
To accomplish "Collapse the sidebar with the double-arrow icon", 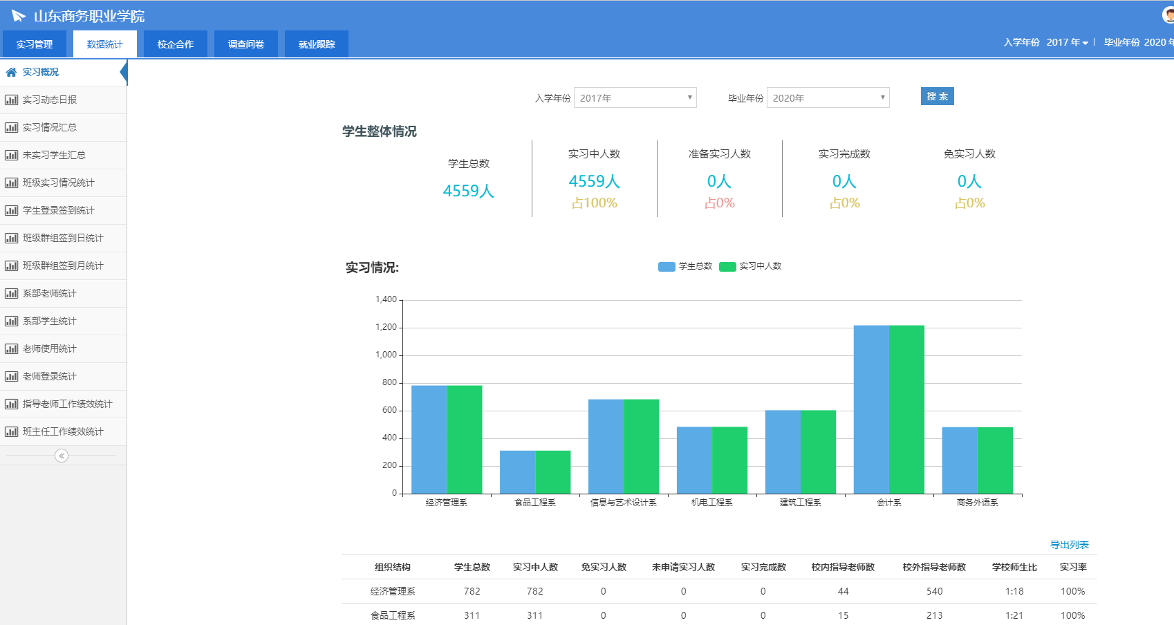I will [62, 456].
